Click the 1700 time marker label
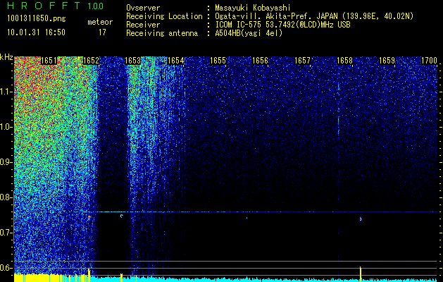 click(x=429, y=61)
